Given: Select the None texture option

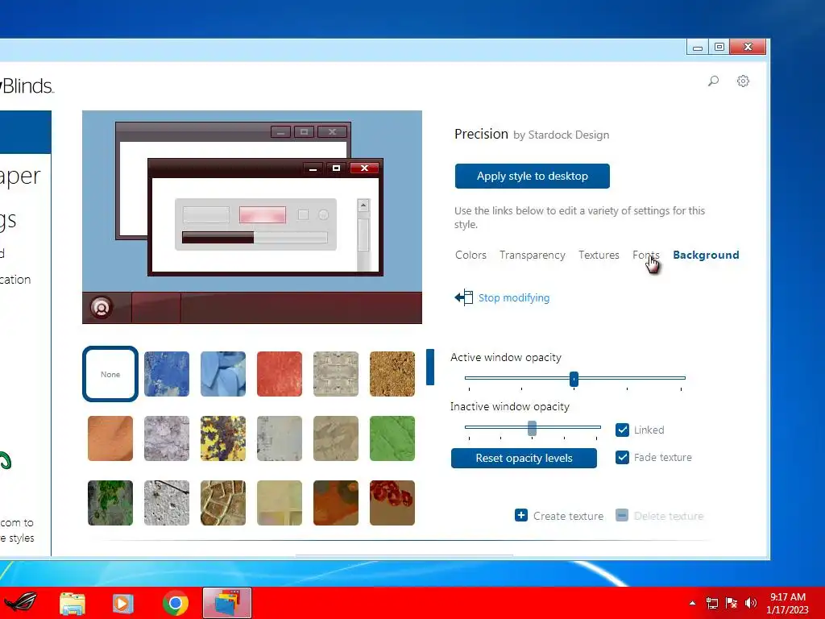Looking at the screenshot, I should pos(110,374).
